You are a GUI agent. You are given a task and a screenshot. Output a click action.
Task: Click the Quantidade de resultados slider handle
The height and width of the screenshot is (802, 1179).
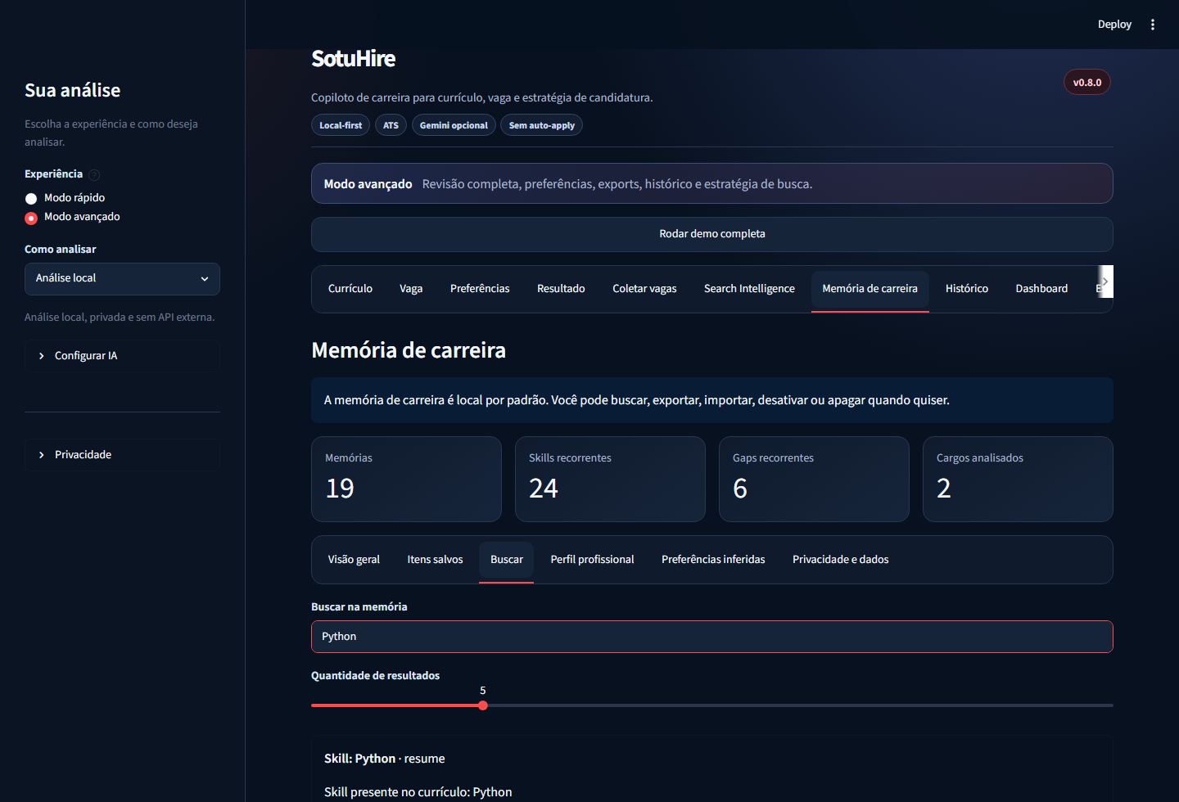(x=483, y=705)
